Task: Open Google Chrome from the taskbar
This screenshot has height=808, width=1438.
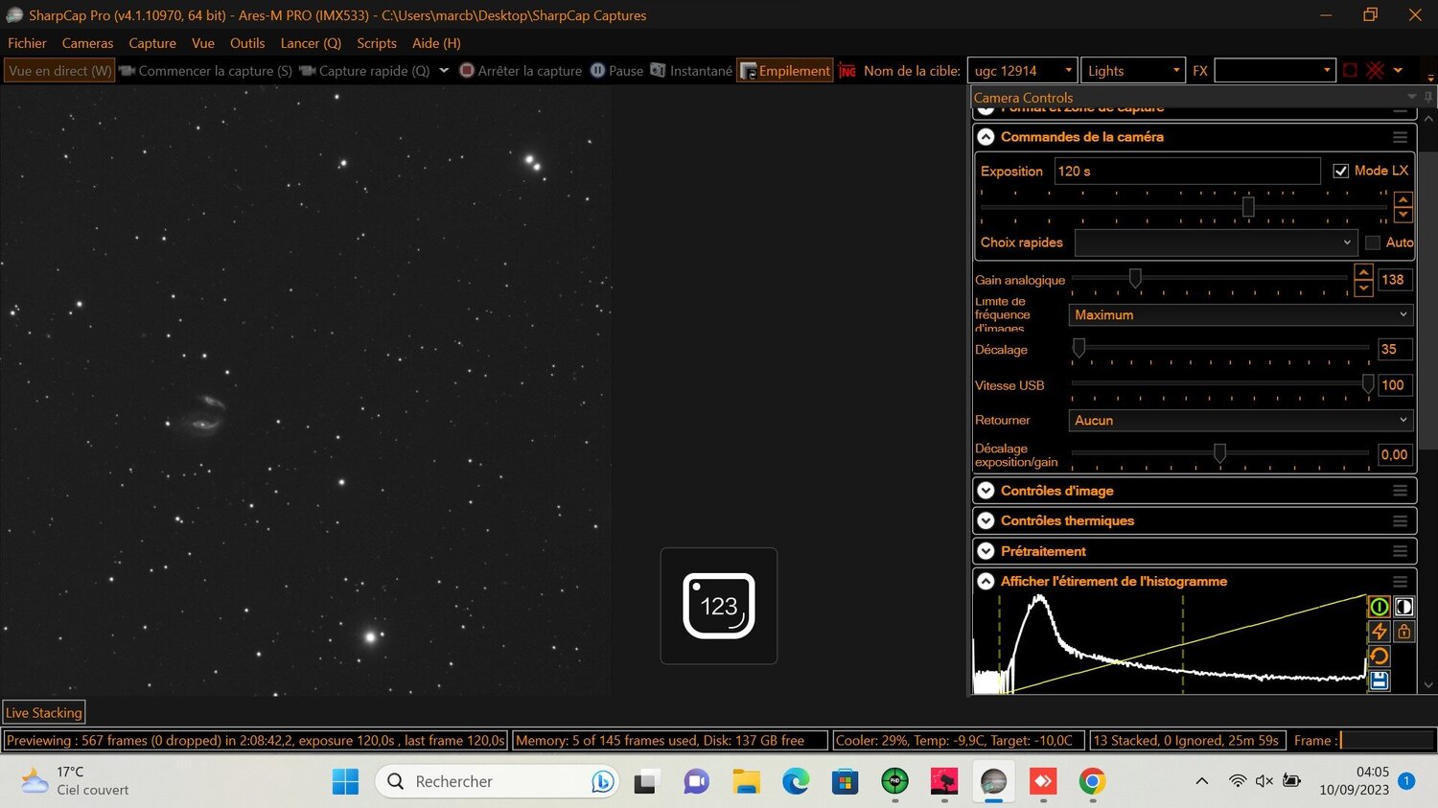Action: tap(1092, 782)
